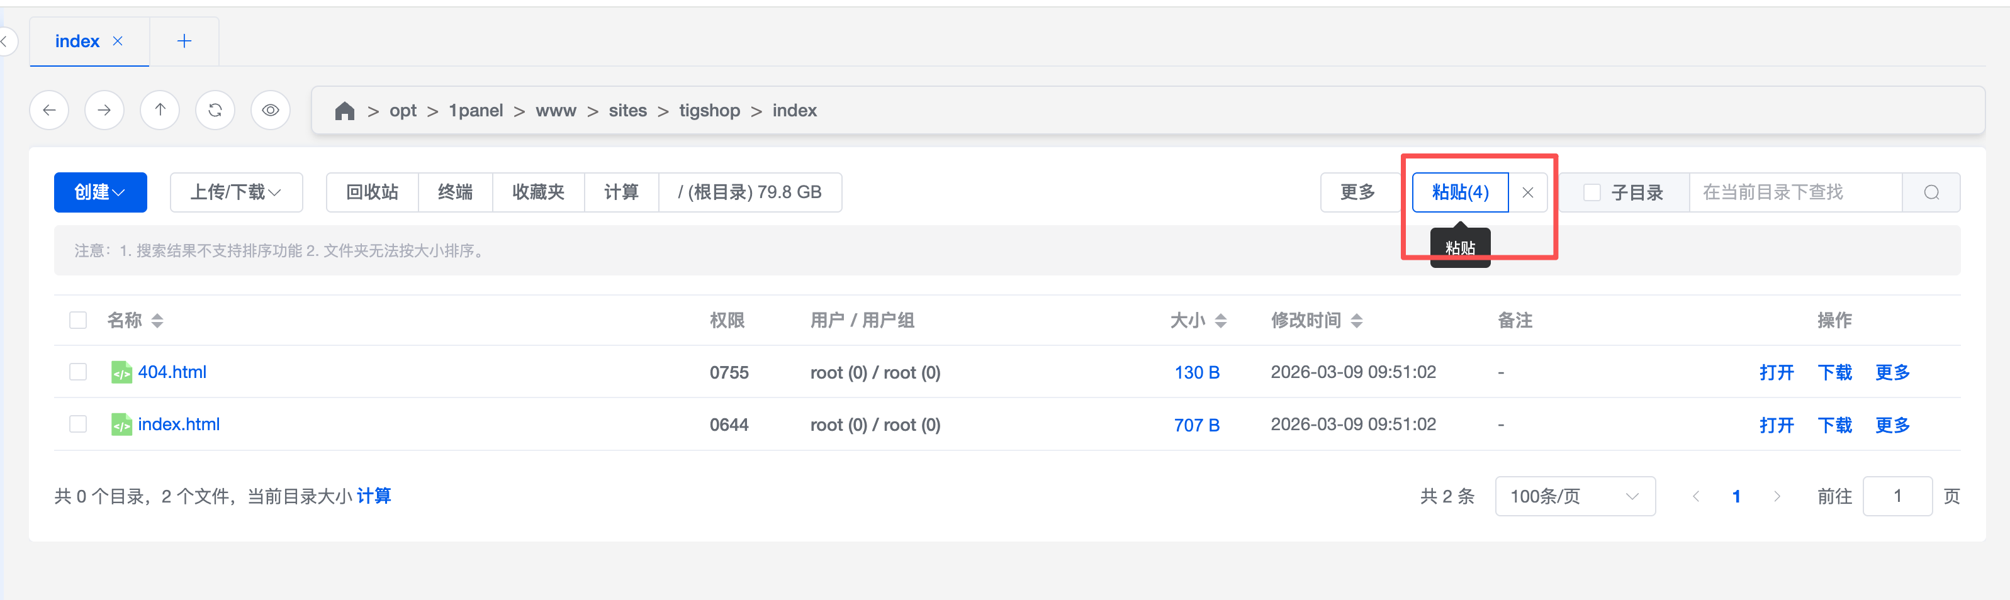Select the 404.html file checkbox
2010x600 pixels.
click(78, 372)
